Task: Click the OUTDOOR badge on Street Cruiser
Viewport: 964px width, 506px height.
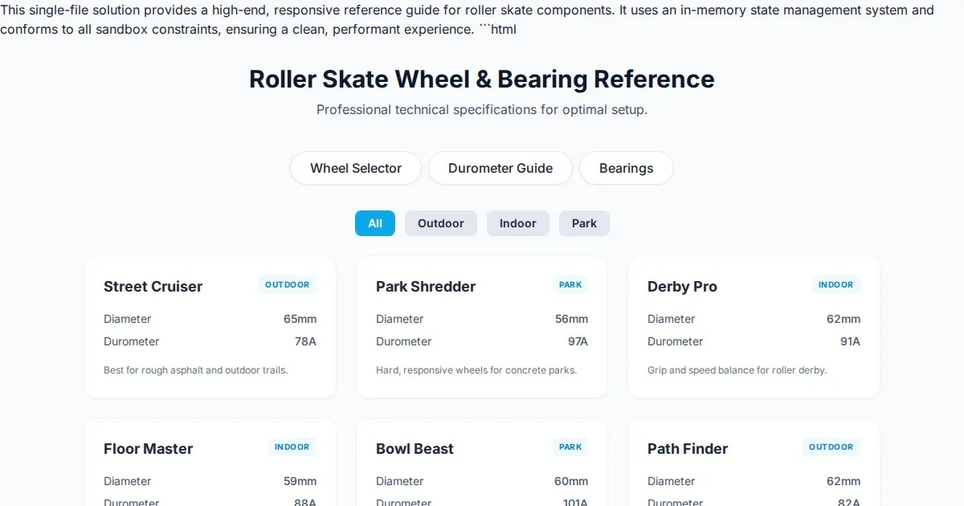Action: [288, 285]
